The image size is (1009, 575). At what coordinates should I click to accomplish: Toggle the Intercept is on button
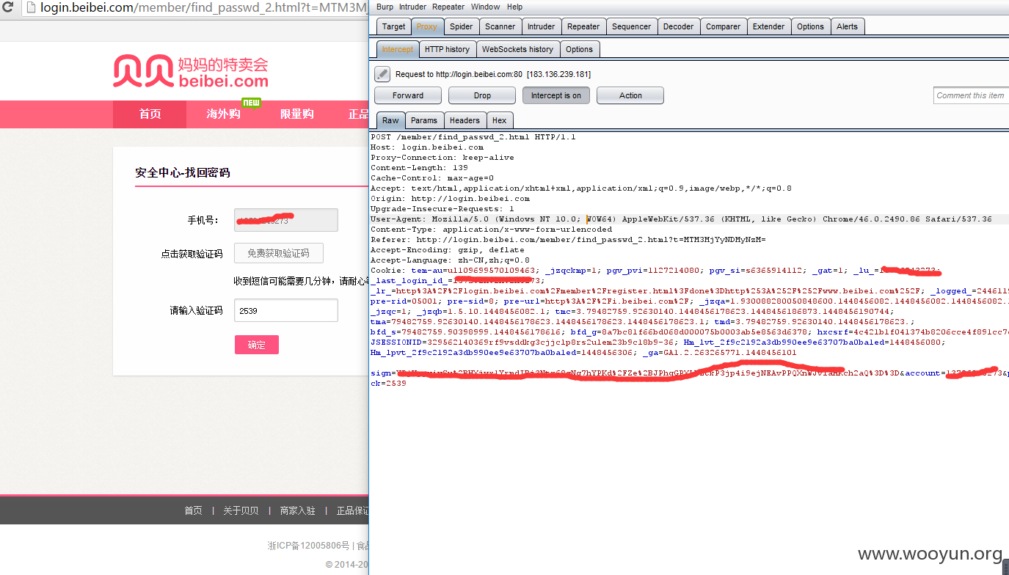(556, 95)
